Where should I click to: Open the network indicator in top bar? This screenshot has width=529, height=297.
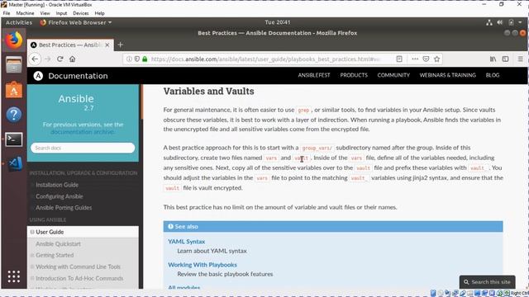[x=489, y=22]
